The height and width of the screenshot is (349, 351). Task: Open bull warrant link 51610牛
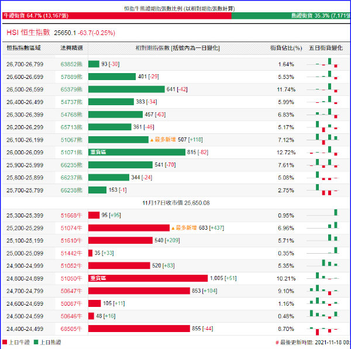click(71, 241)
